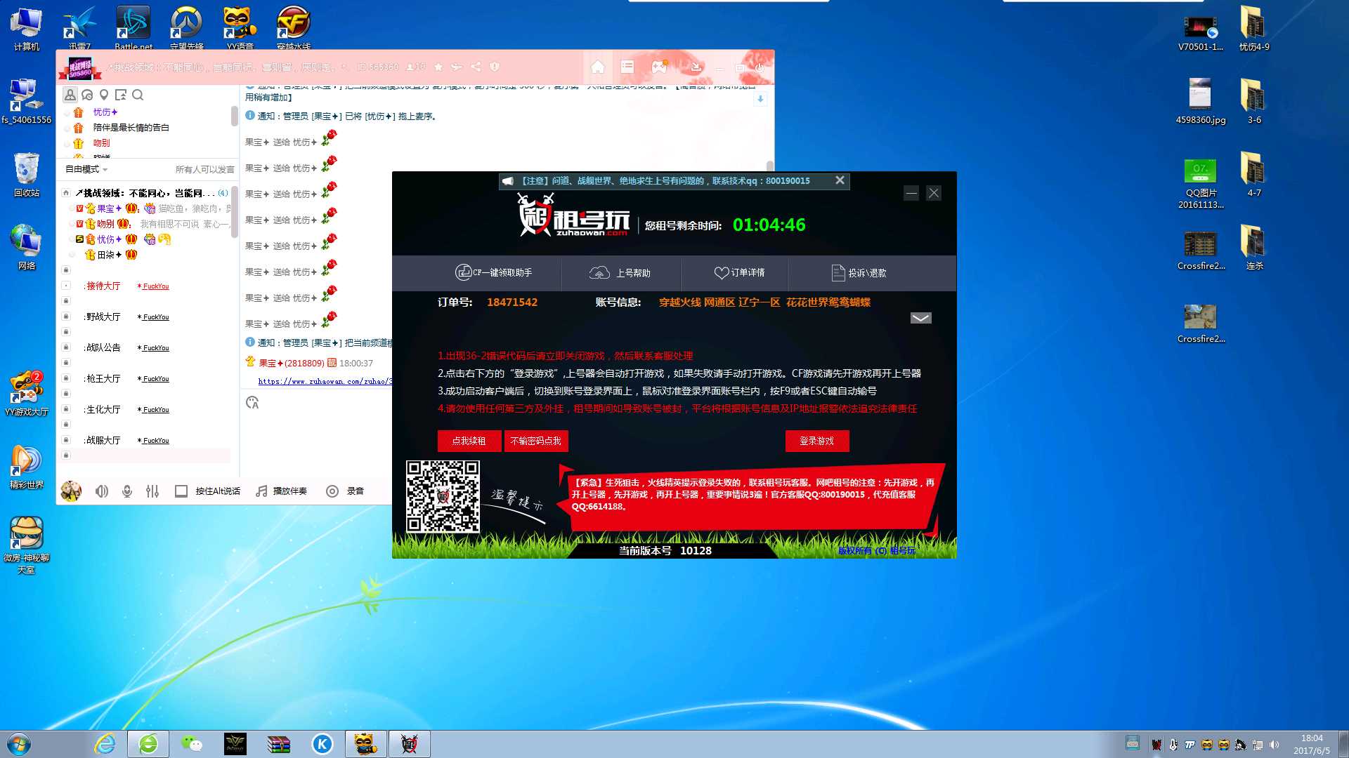Select the 连杀 folder on the desktop
The width and height of the screenshot is (1349, 758).
pyautogui.click(x=1254, y=248)
